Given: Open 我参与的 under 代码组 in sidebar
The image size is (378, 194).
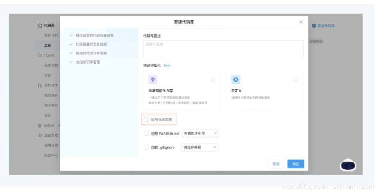Looking at the screenshot, I should pyautogui.click(x=51, y=65).
